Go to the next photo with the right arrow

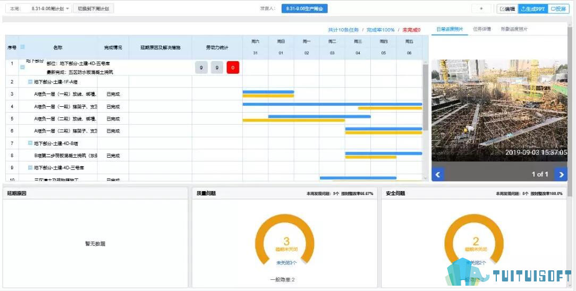pyautogui.click(x=561, y=174)
